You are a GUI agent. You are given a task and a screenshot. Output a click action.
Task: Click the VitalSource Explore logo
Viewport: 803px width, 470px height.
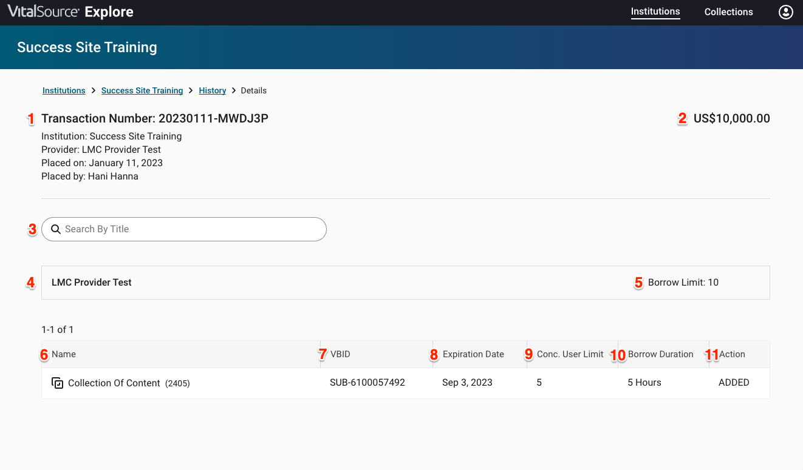click(x=70, y=12)
